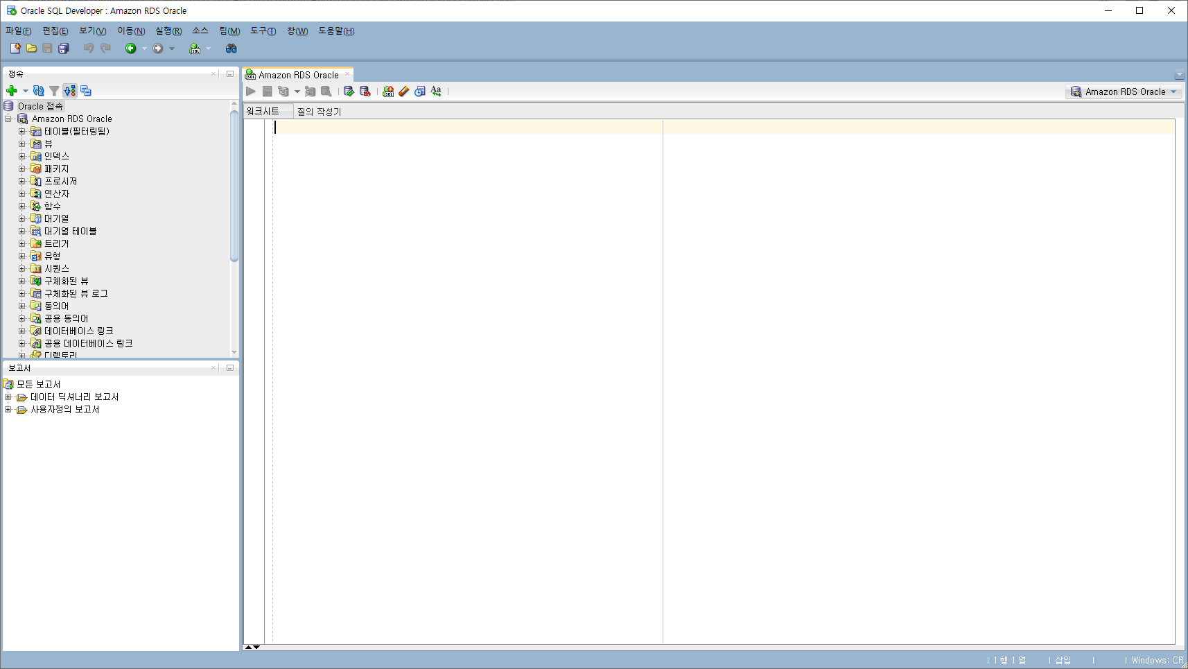Collapse the Amazon RDS Oracle tree node
1188x669 pixels.
click(x=8, y=119)
